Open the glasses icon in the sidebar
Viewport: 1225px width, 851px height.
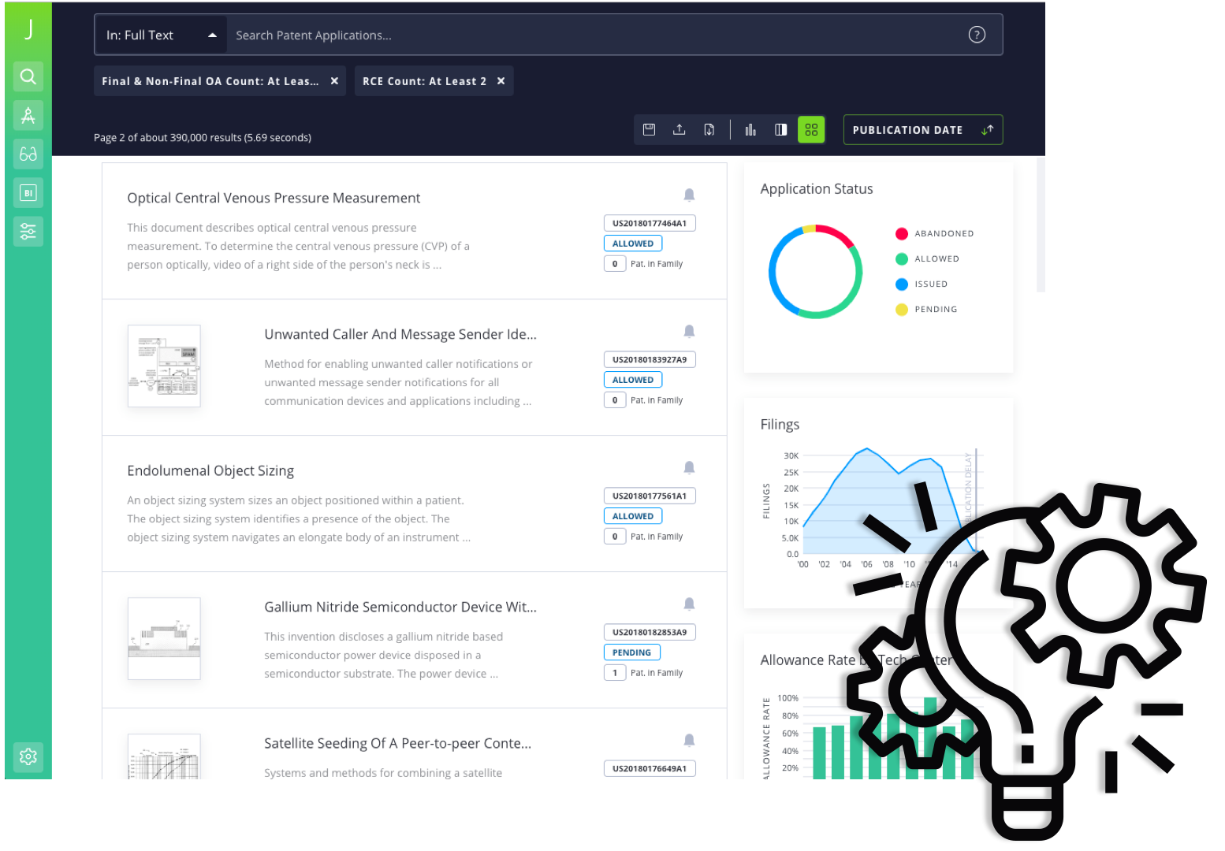(x=28, y=154)
